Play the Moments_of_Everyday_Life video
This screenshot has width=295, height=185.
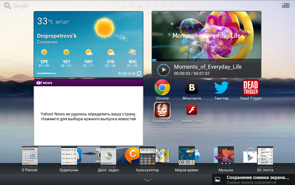(x=163, y=70)
